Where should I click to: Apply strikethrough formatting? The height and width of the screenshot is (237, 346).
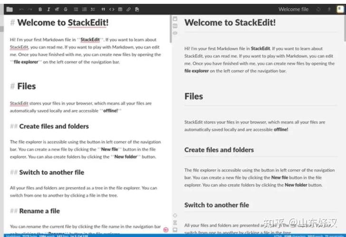point(66,9)
